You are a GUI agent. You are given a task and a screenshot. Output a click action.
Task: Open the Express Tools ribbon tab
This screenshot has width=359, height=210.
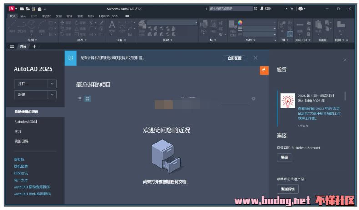[108, 16]
